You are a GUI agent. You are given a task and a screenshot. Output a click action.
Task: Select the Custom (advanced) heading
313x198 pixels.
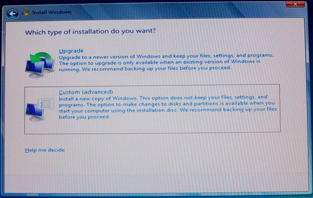coord(86,92)
